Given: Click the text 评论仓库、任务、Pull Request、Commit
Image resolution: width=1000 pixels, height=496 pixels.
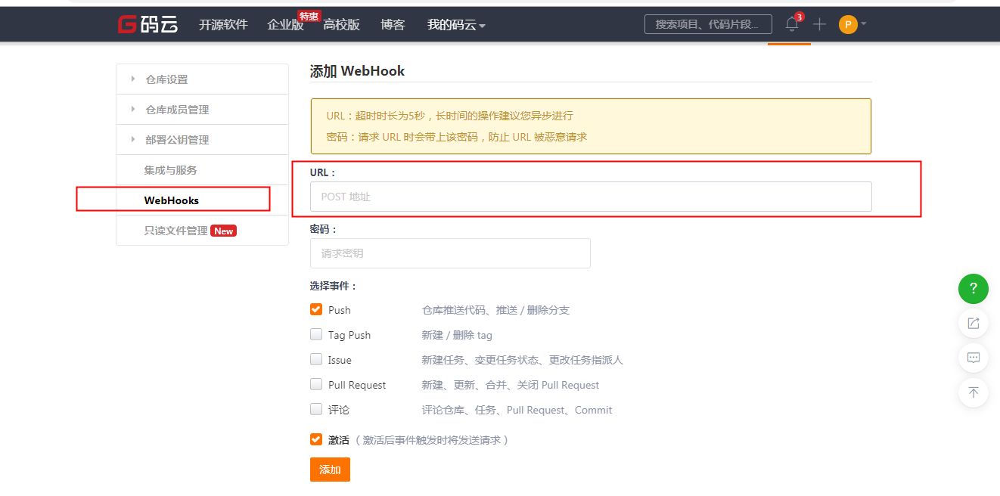Looking at the screenshot, I should [517, 410].
